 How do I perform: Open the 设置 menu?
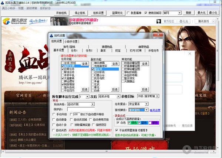click(21, 8)
